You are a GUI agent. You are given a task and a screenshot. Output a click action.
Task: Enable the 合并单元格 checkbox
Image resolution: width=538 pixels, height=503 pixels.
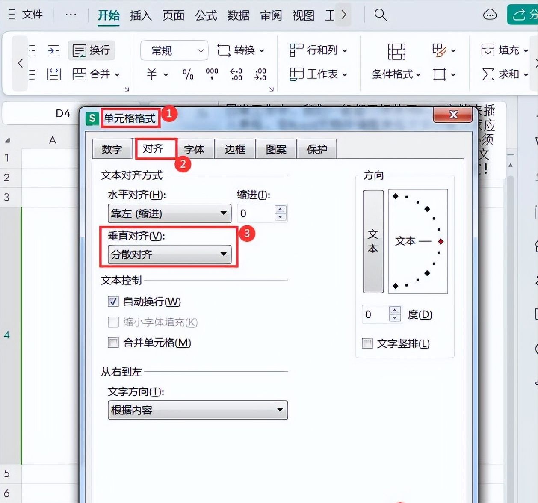[x=112, y=343]
